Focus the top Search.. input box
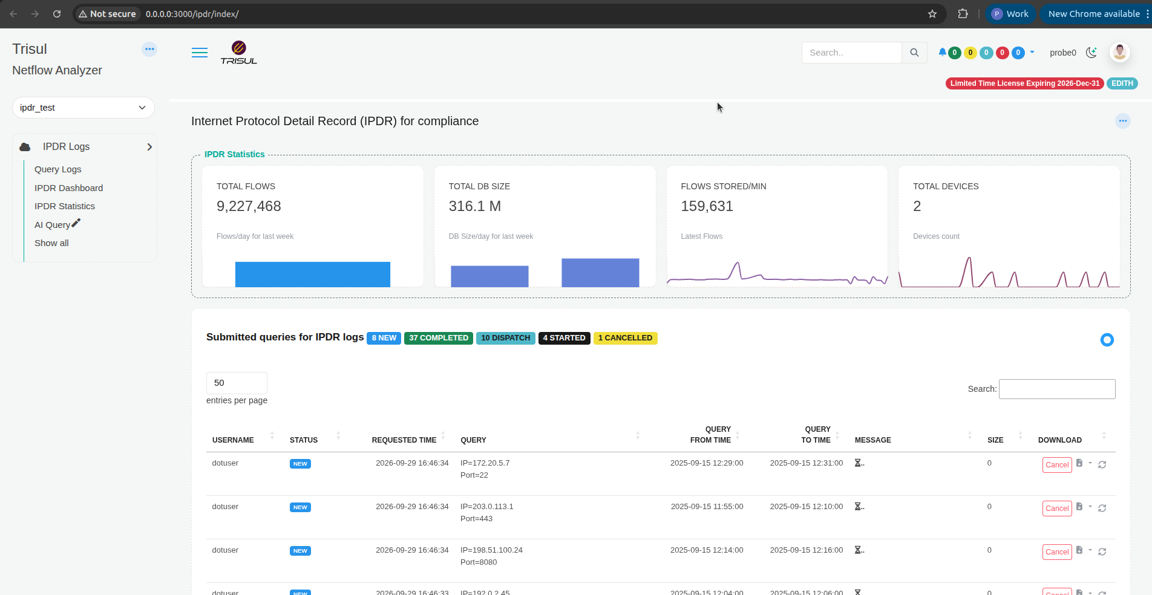 (852, 53)
